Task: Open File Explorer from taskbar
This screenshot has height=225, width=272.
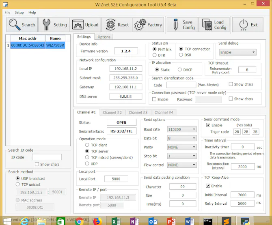Action: (x=42, y=221)
